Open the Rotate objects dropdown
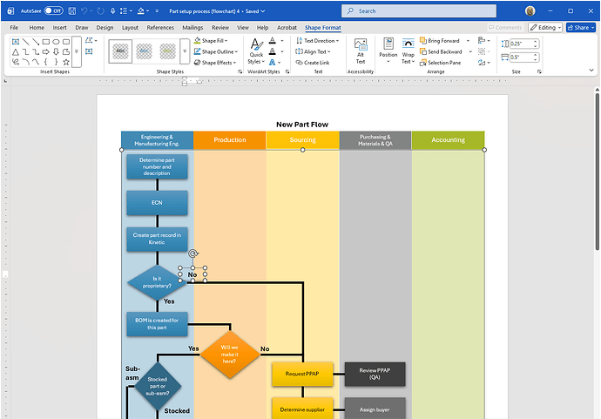Screen dimensions: 601x419 click(x=484, y=63)
